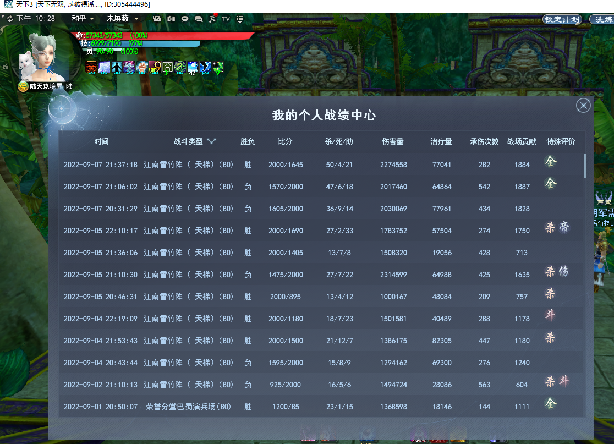Click the 特殊评价 column header
This screenshot has height=444, width=614.
pyautogui.click(x=561, y=141)
